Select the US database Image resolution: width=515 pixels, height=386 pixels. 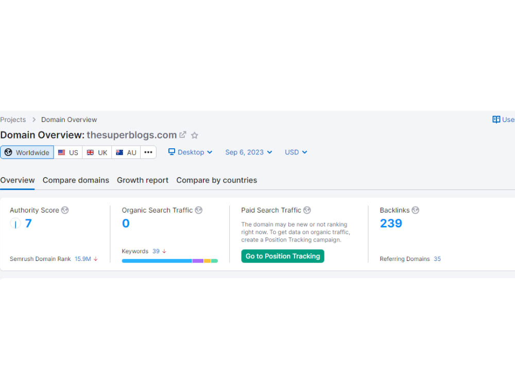(x=68, y=152)
